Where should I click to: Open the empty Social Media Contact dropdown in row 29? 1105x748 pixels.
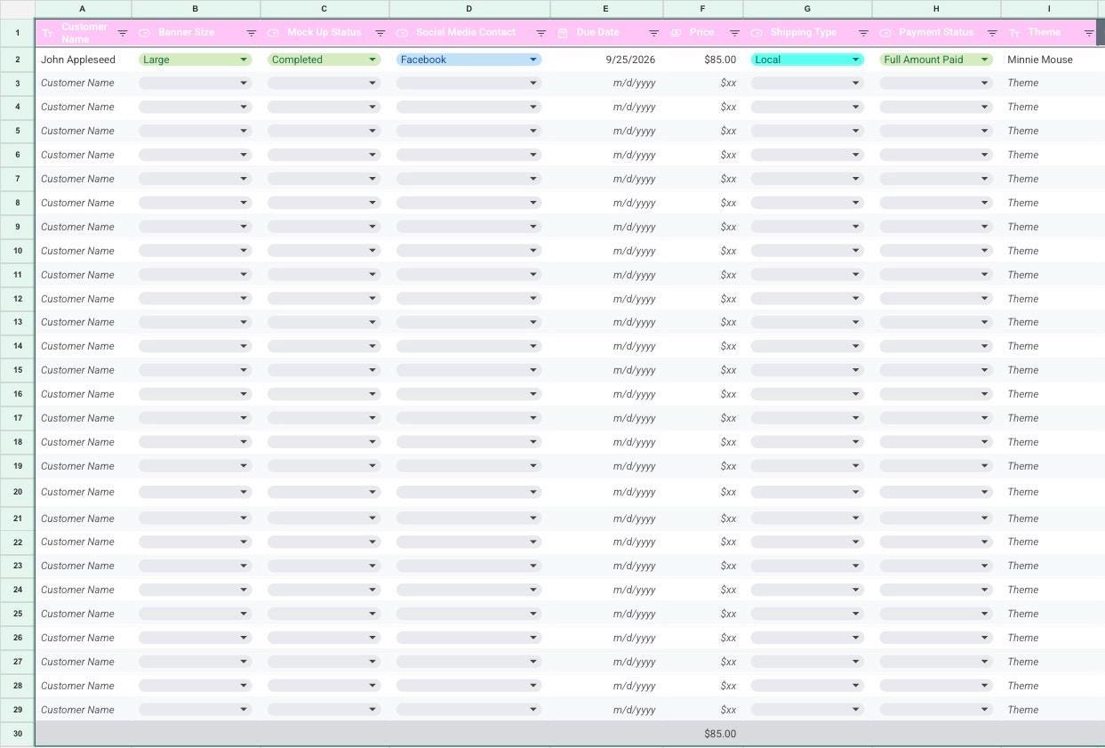point(469,710)
